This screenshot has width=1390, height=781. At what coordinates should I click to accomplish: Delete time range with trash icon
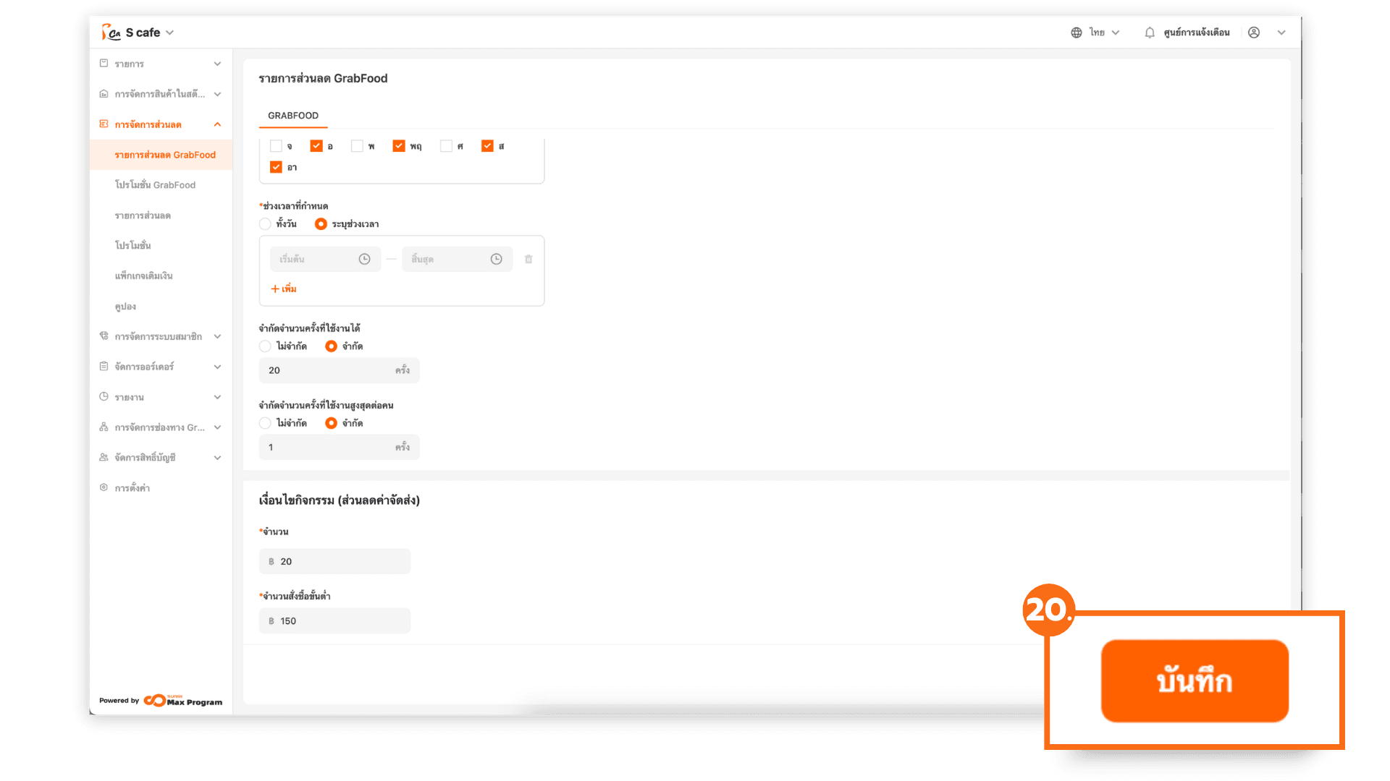click(x=528, y=259)
